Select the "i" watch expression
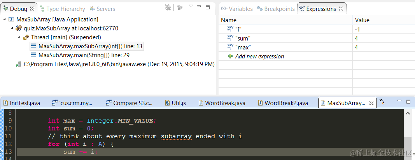 pyautogui.click(x=238, y=30)
